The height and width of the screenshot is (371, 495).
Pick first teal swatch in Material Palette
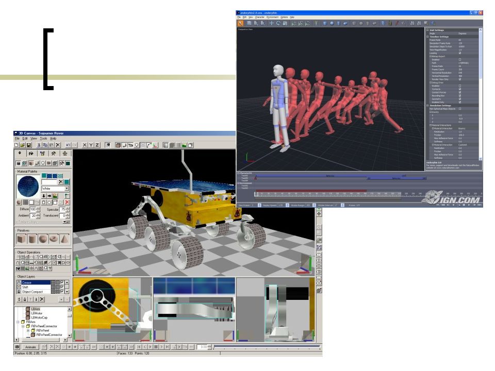coord(44,176)
